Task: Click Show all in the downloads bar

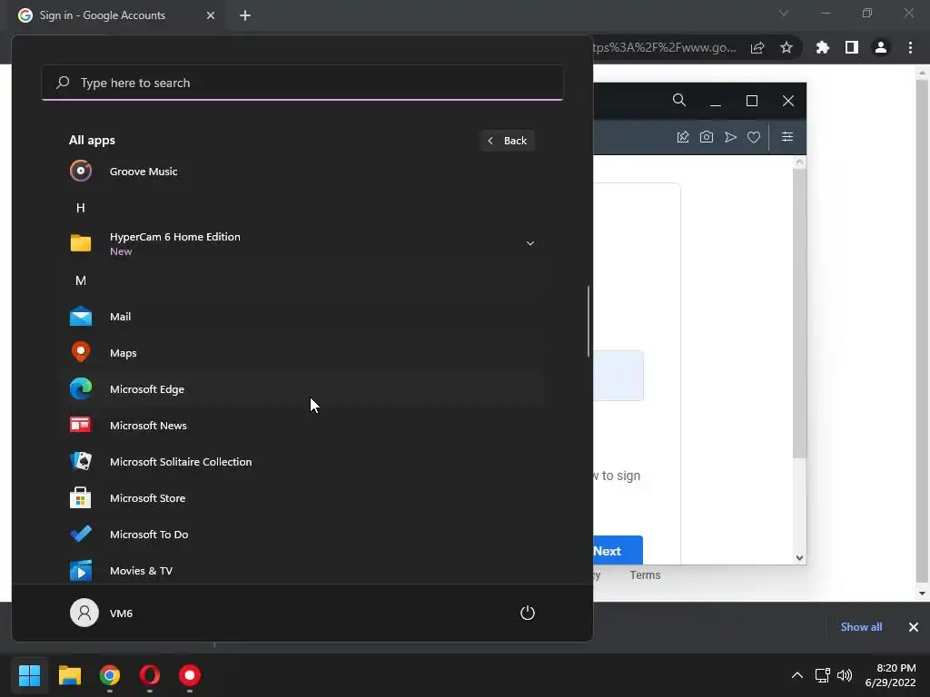Action: (x=861, y=627)
